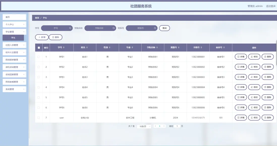Open 详情 for row 学号2
The height and width of the screenshot is (146, 277).
pos(241,67)
